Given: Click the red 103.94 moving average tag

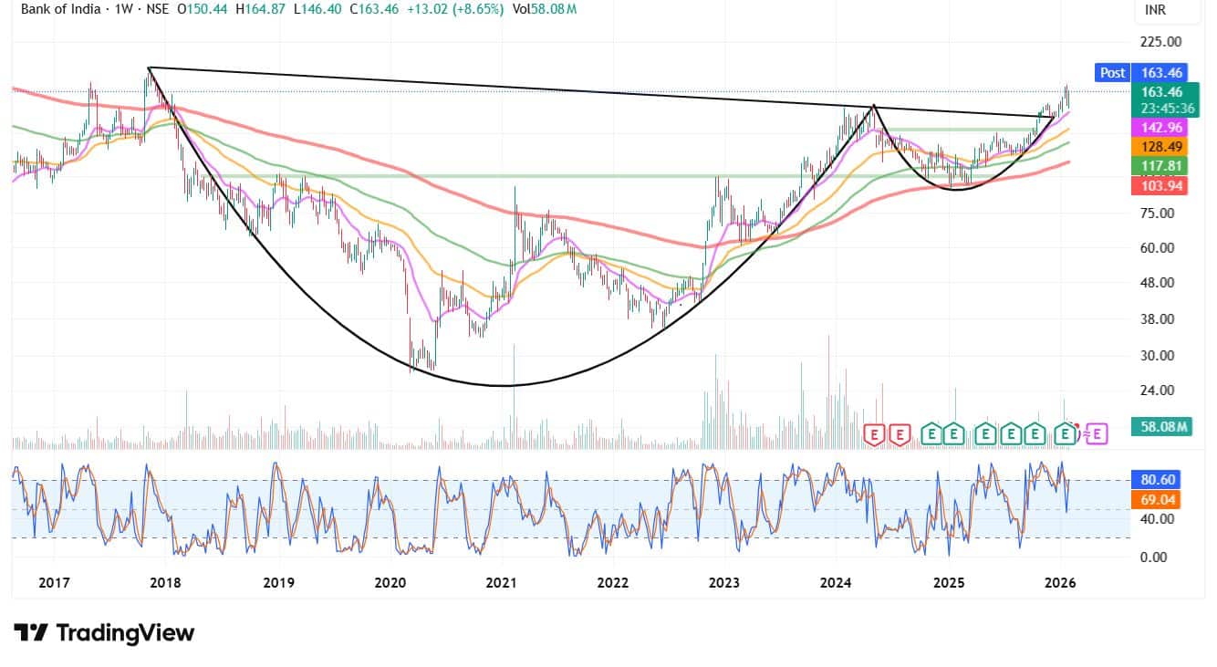Looking at the screenshot, I should click(1161, 185).
